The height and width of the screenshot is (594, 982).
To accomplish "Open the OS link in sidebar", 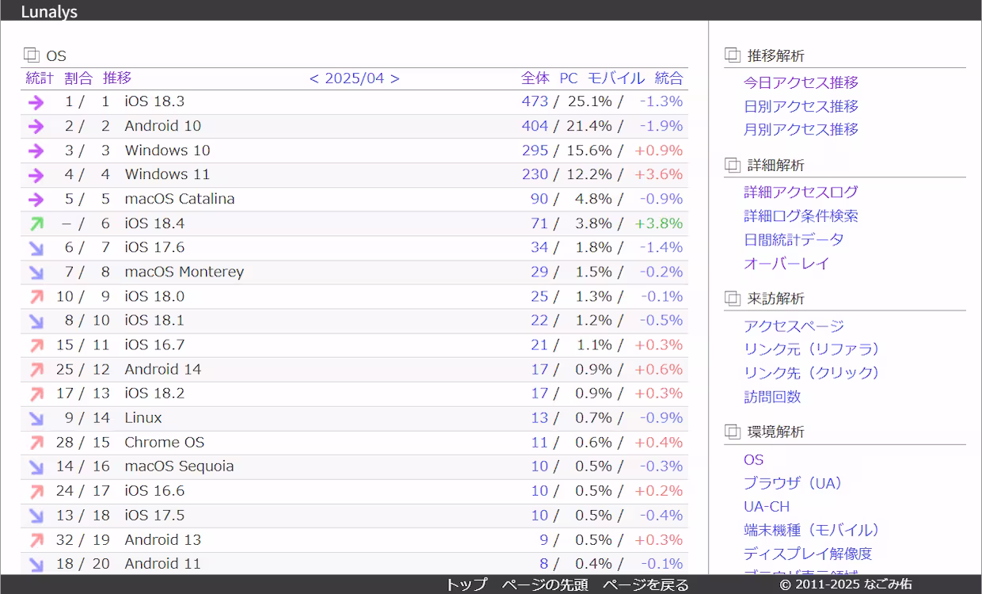I will click(x=754, y=459).
